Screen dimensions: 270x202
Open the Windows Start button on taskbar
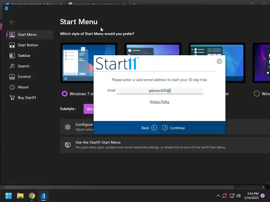point(8,196)
